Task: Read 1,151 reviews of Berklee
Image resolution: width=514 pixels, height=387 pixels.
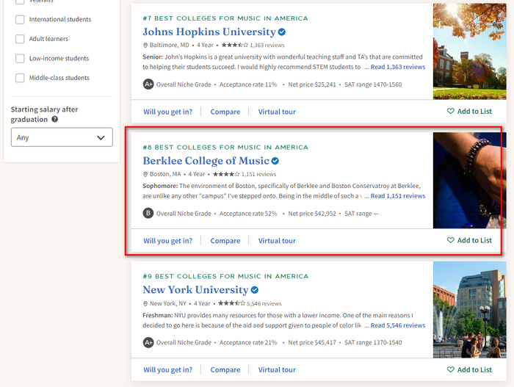Action: 398,196
